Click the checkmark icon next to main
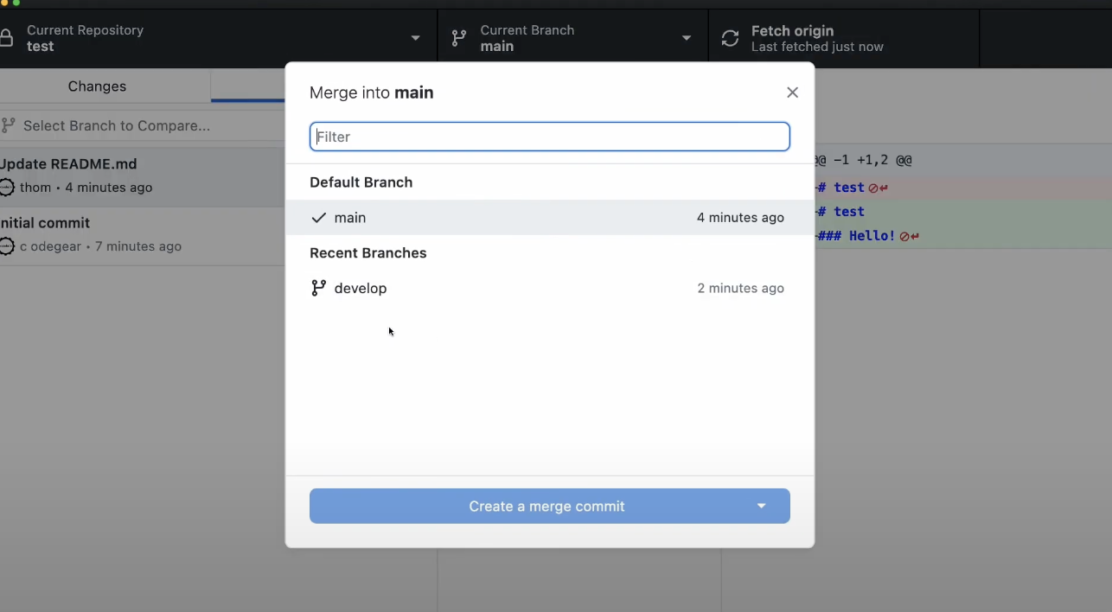This screenshot has width=1112, height=612. 319,218
